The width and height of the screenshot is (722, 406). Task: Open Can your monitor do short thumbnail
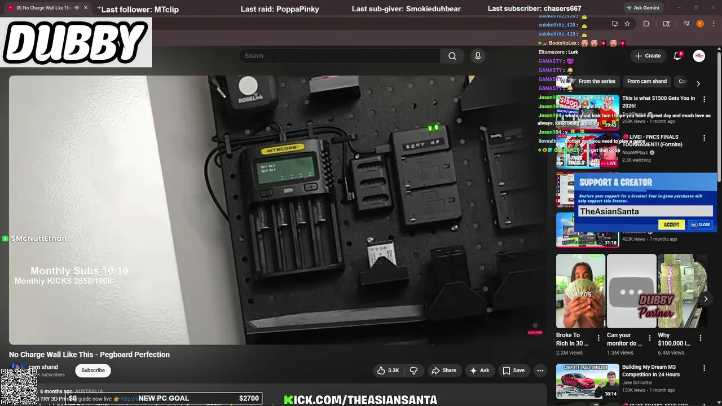click(632, 291)
